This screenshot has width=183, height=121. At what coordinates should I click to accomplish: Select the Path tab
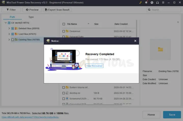pyautogui.click(x=12, y=17)
